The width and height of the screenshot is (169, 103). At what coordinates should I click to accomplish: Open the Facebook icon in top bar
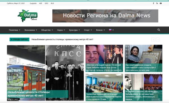pyautogui.click(x=154, y=3)
